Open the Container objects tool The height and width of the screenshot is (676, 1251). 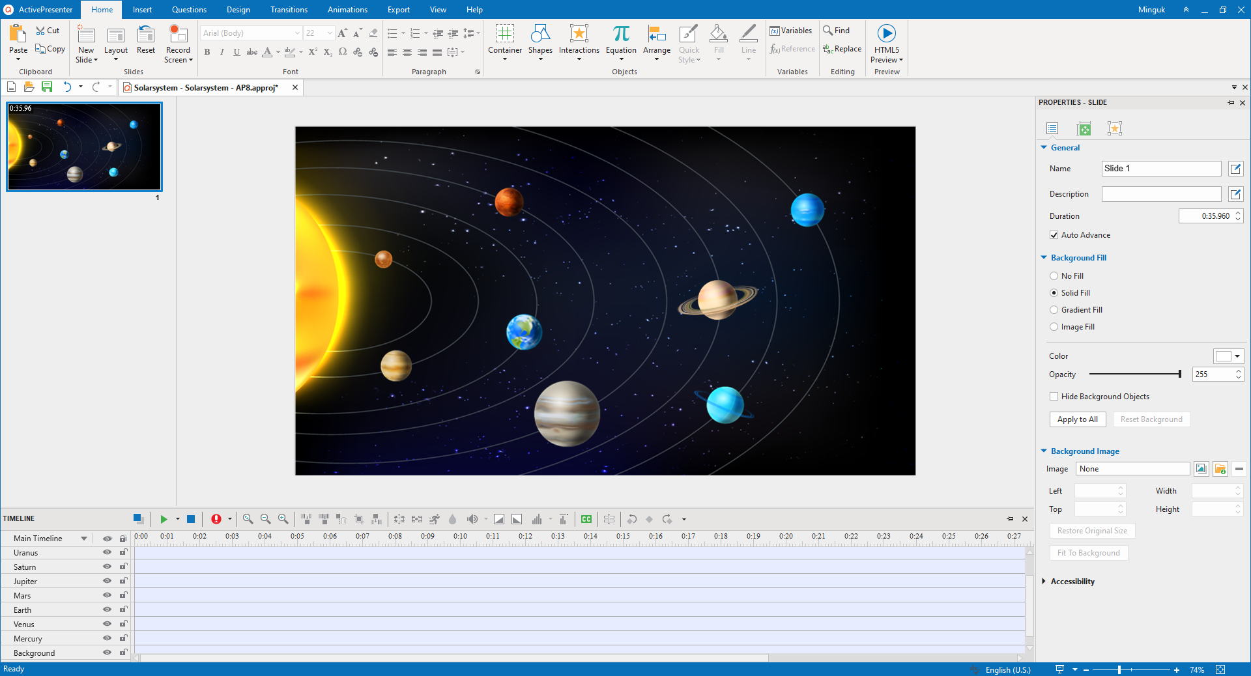505,42
